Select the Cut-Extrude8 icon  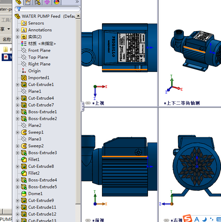coord(24,166)
